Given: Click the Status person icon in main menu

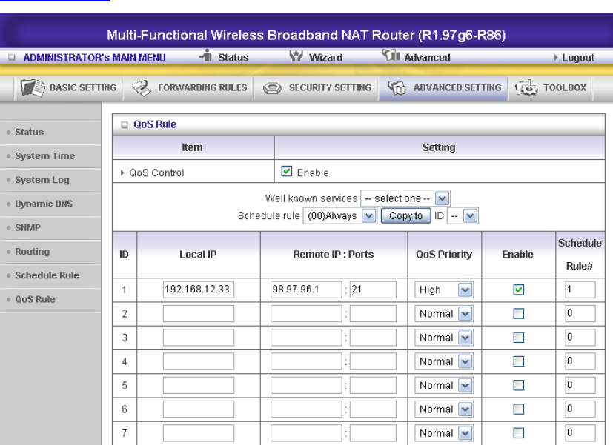Looking at the screenshot, I should 205,56.
